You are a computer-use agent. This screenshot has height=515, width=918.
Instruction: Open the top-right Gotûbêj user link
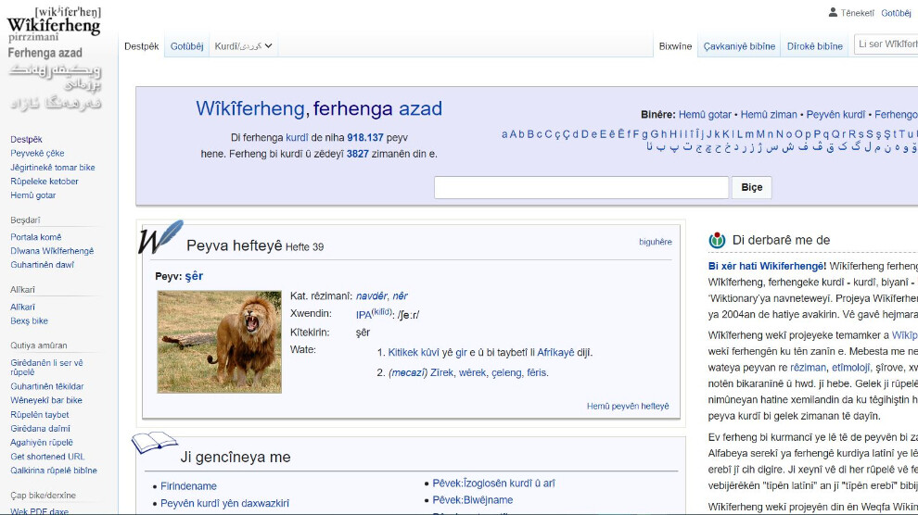(x=896, y=13)
